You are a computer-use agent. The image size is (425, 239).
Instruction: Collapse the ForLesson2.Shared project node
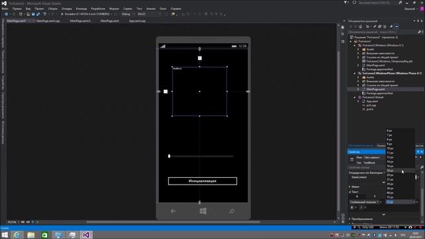tap(355, 98)
